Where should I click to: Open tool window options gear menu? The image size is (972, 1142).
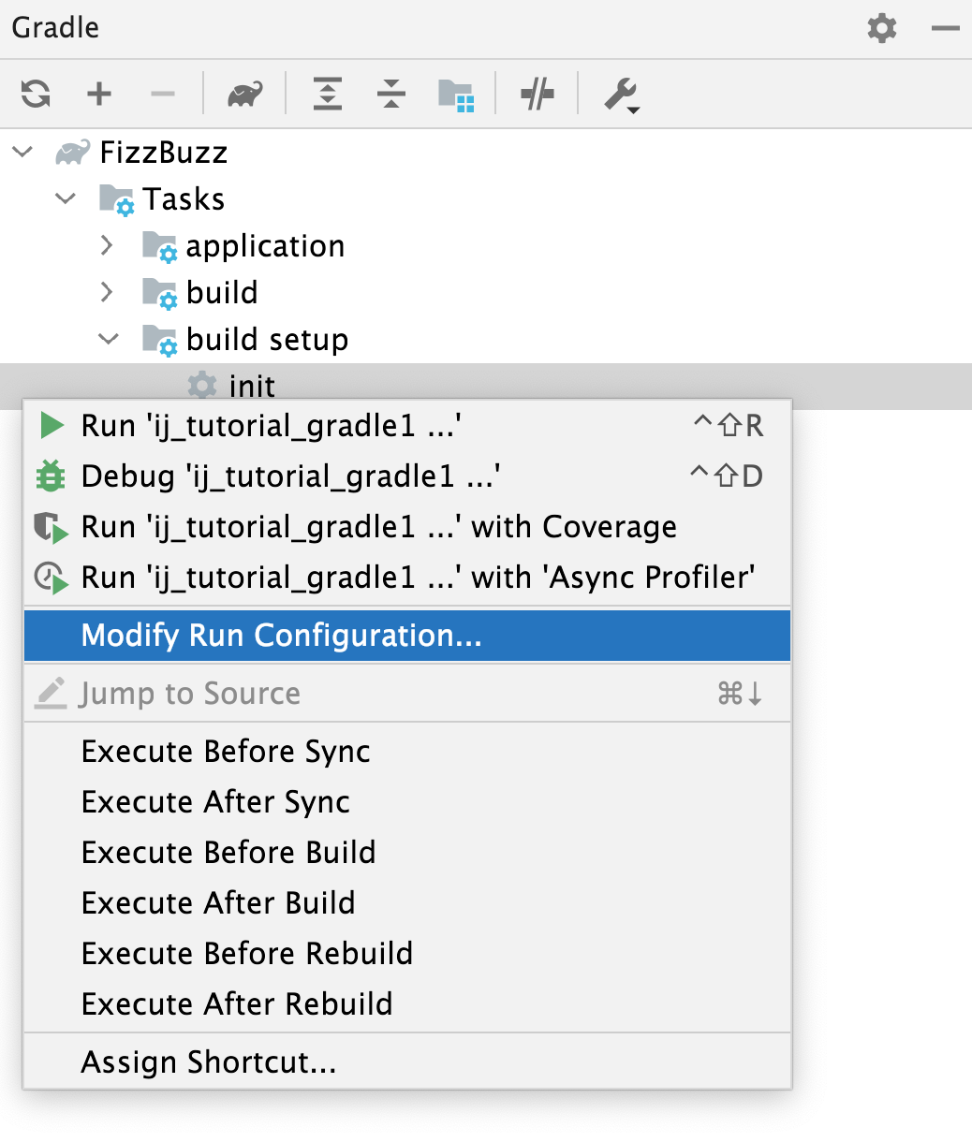tap(881, 28)
